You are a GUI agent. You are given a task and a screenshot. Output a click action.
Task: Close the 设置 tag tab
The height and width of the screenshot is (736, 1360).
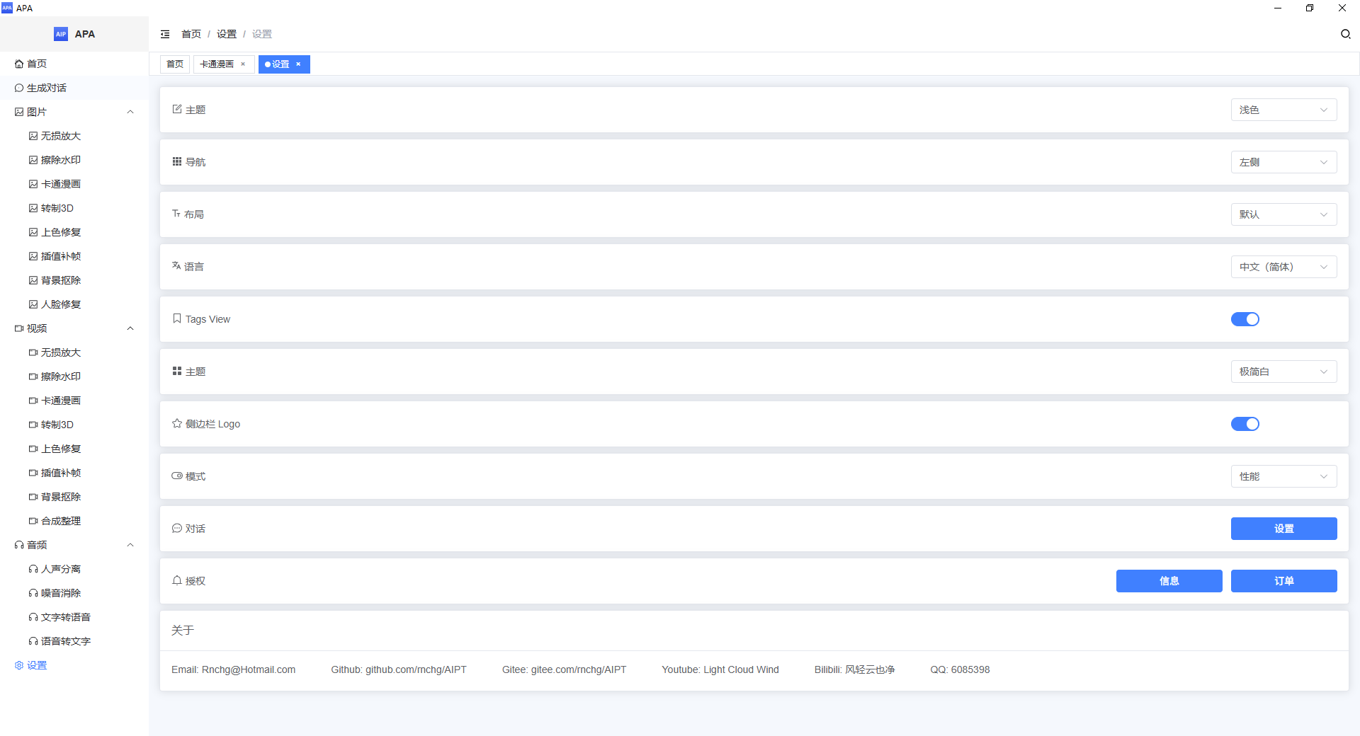click(x=298, y=64)
